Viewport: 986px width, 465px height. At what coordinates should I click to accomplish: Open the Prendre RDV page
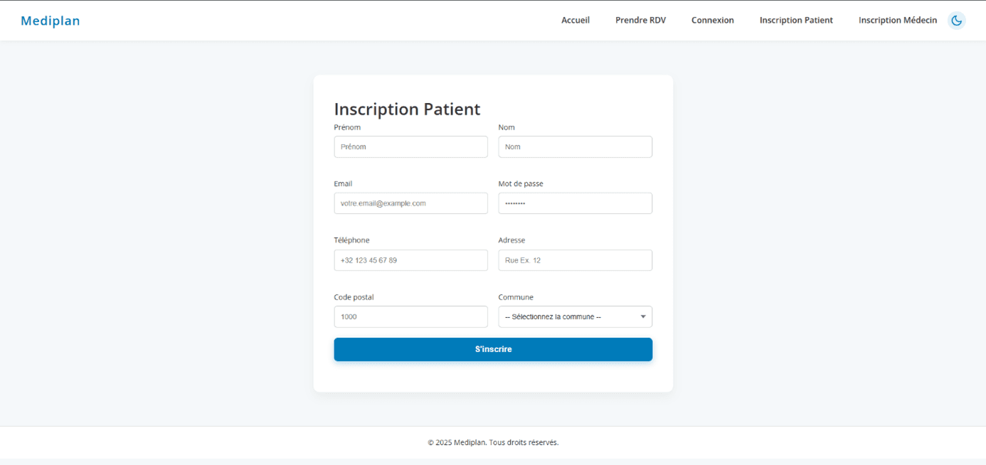[x=640, y=20]
